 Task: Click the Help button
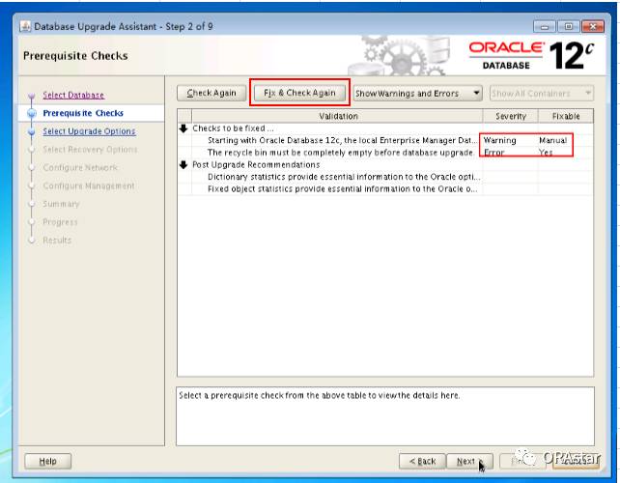48,461
